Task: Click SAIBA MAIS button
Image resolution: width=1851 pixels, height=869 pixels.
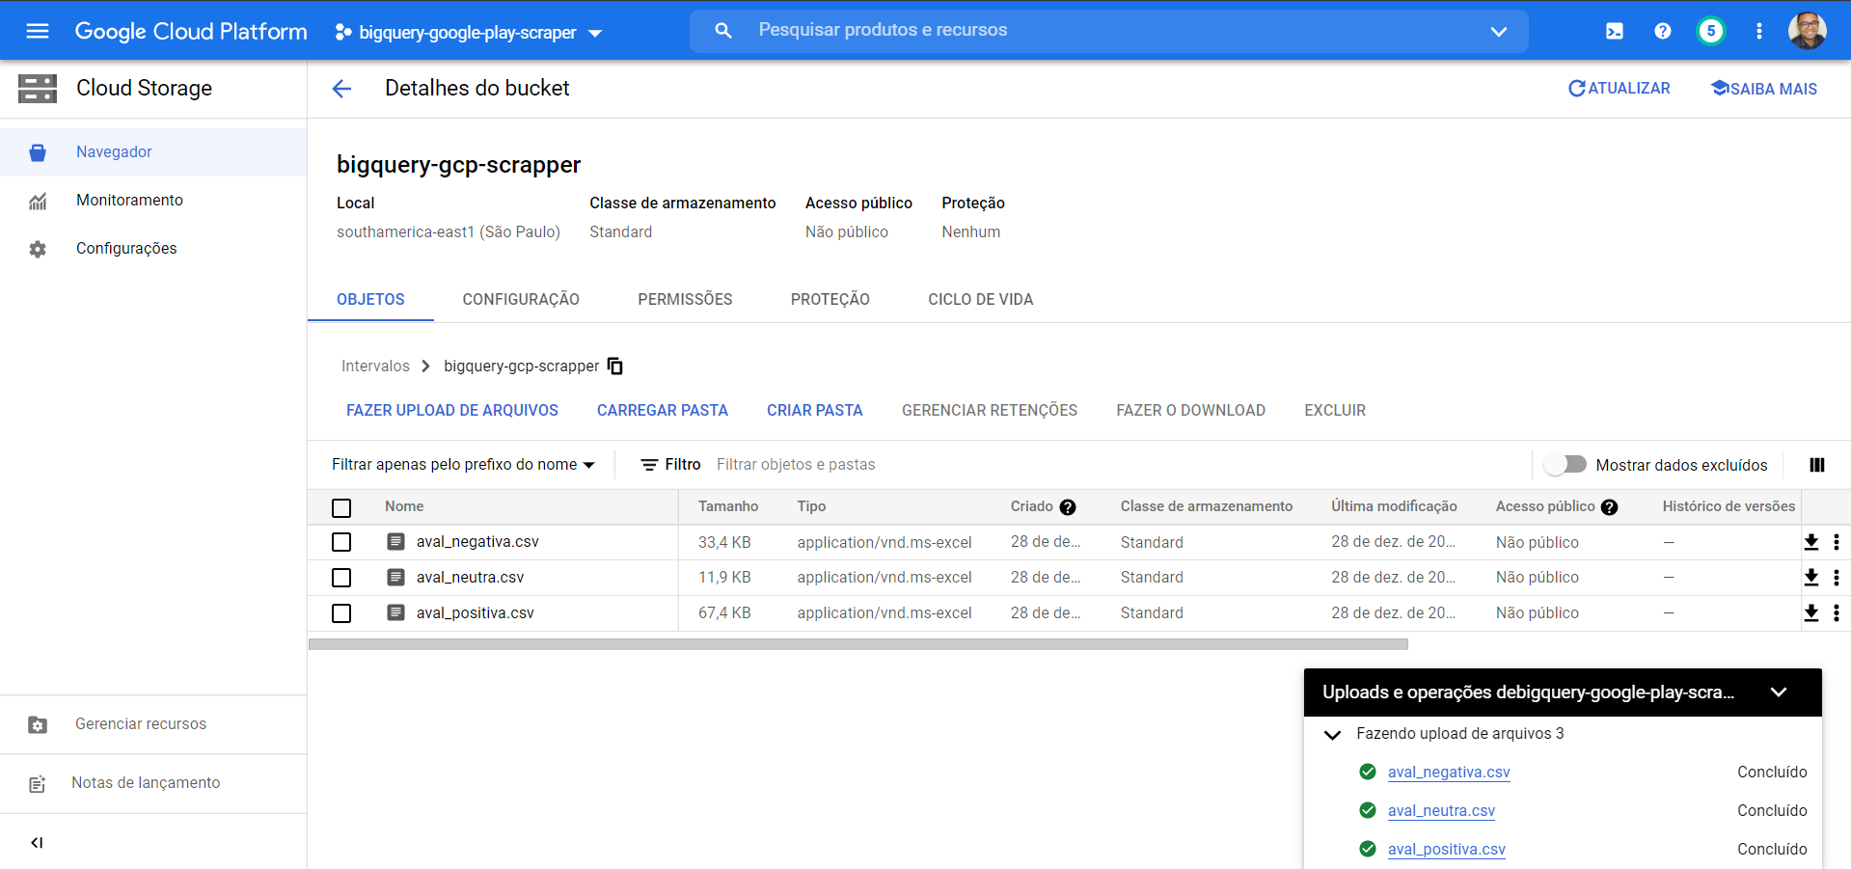Action: point(1764,89)
